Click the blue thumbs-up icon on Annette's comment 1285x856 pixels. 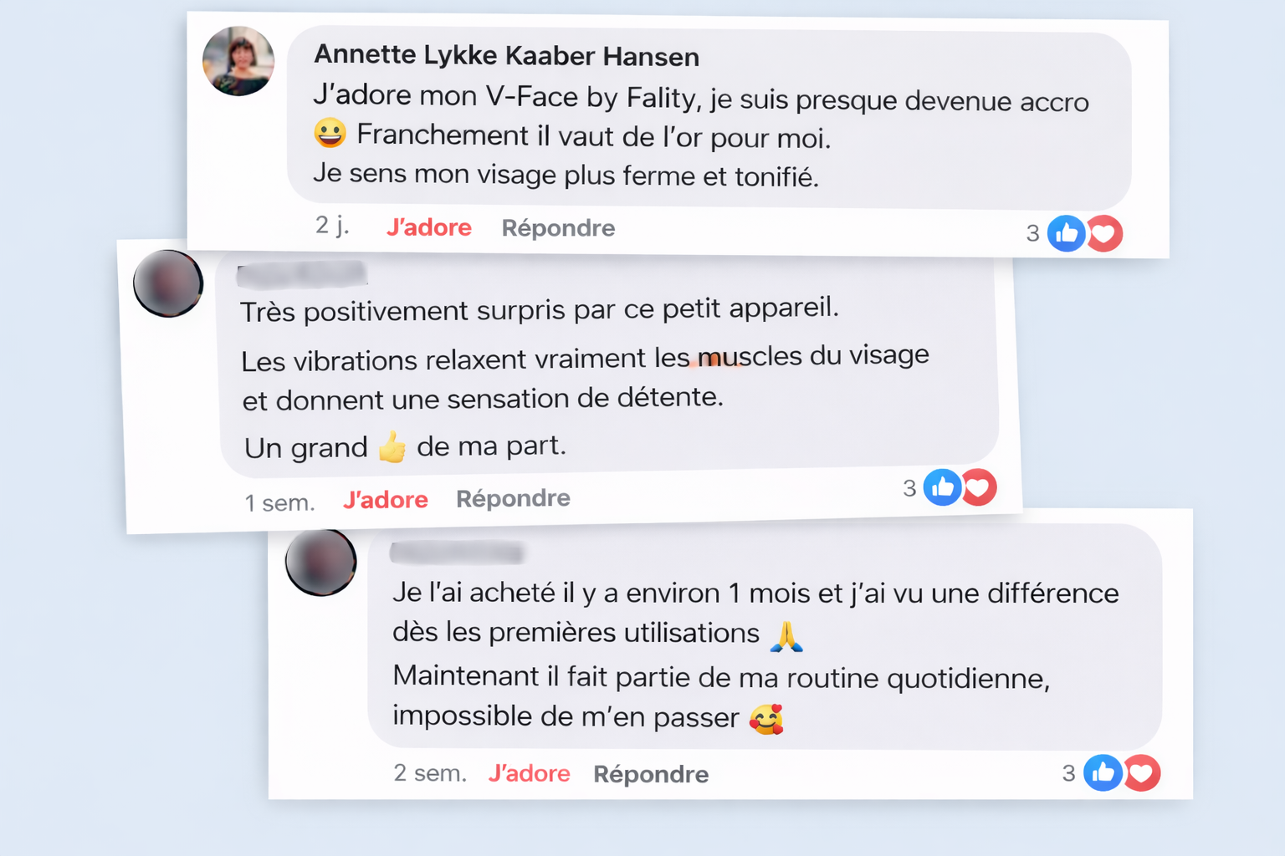point(1067,233)
